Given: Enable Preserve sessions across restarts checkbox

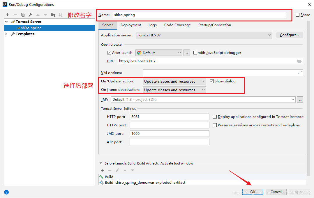Looking at the screenshot, I should tap(215, 125).
